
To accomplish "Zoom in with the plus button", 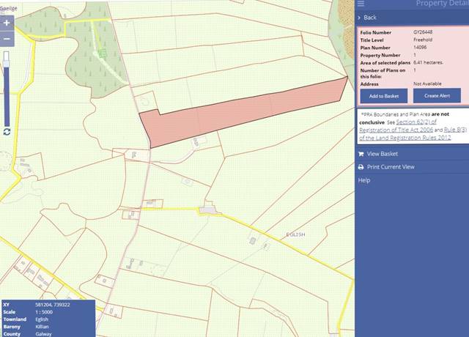I will coord(7,23).
